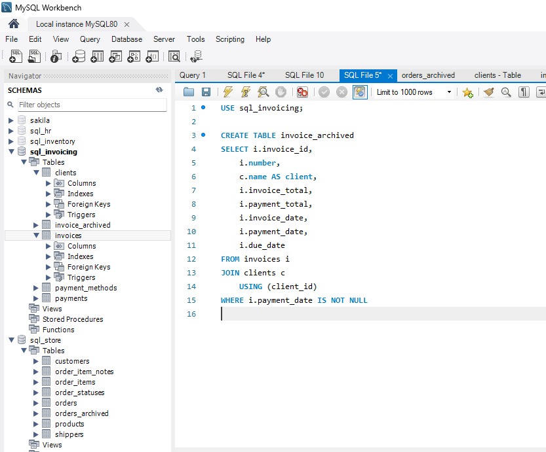546x452 pixels.
Task: Switch to the orders_archived tab
Action: (x=428, y=75)
